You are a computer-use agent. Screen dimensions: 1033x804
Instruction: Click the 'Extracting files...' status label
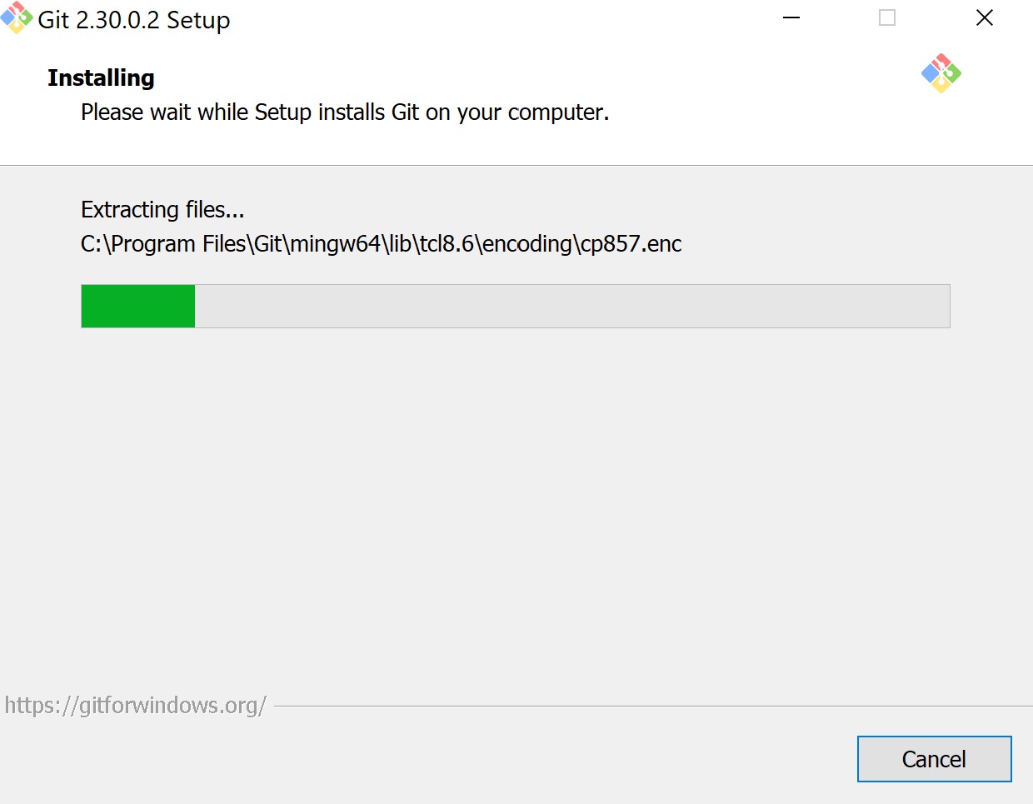coord(162,209)
